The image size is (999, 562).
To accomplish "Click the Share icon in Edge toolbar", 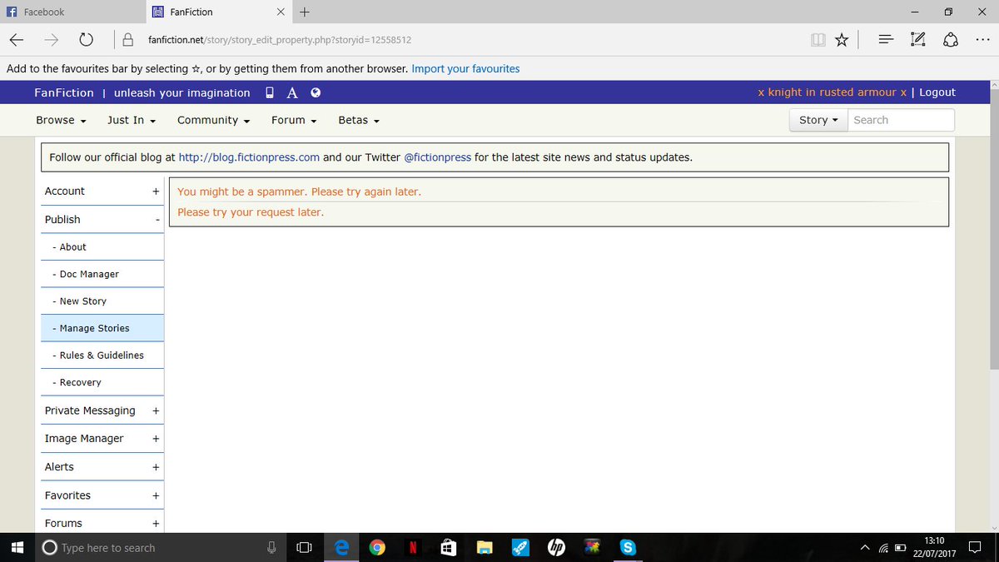I will pyautogui.click(x=951, y=39).
